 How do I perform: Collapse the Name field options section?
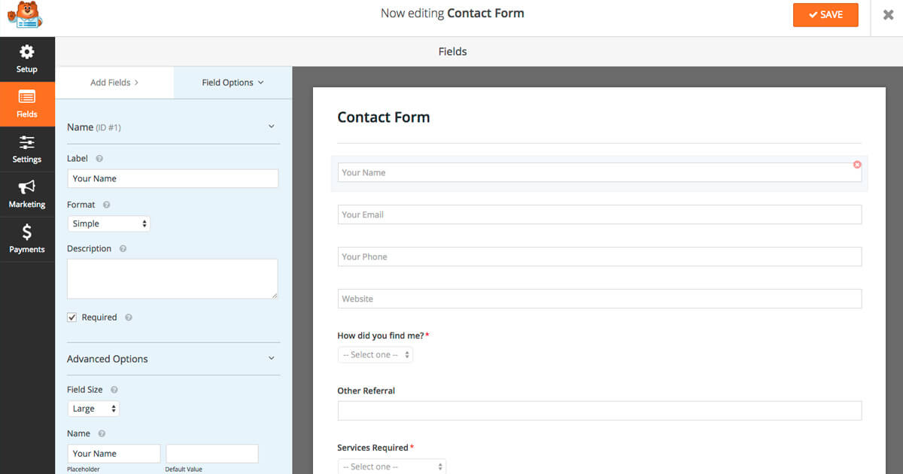tap(271, 126)
